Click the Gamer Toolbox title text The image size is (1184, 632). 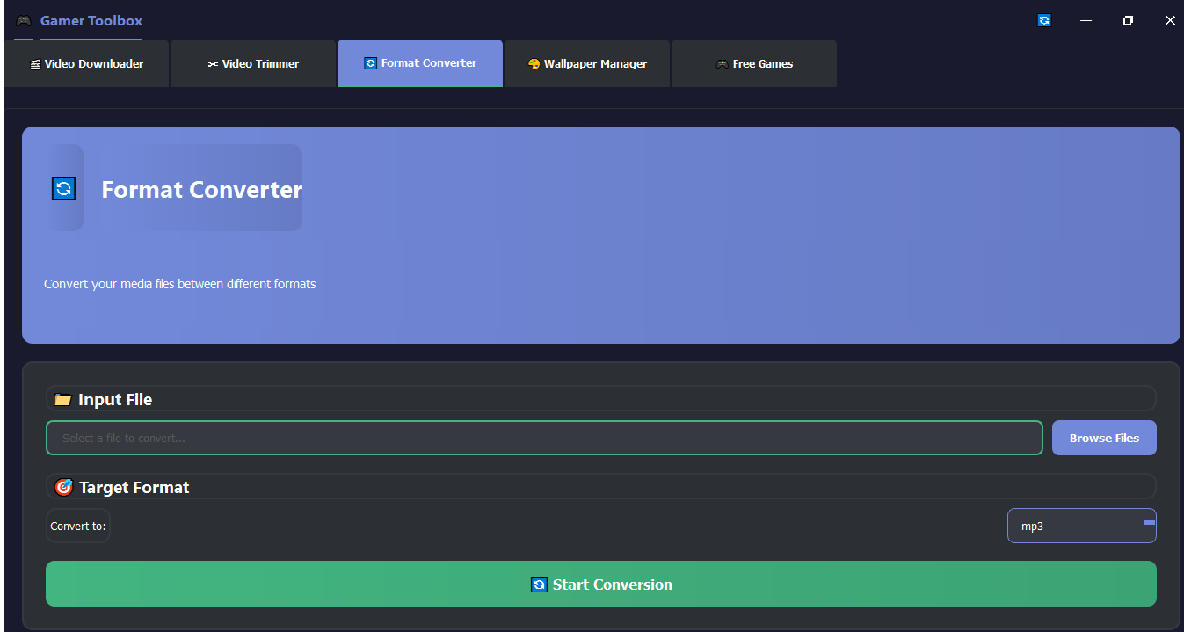point(91,20)
